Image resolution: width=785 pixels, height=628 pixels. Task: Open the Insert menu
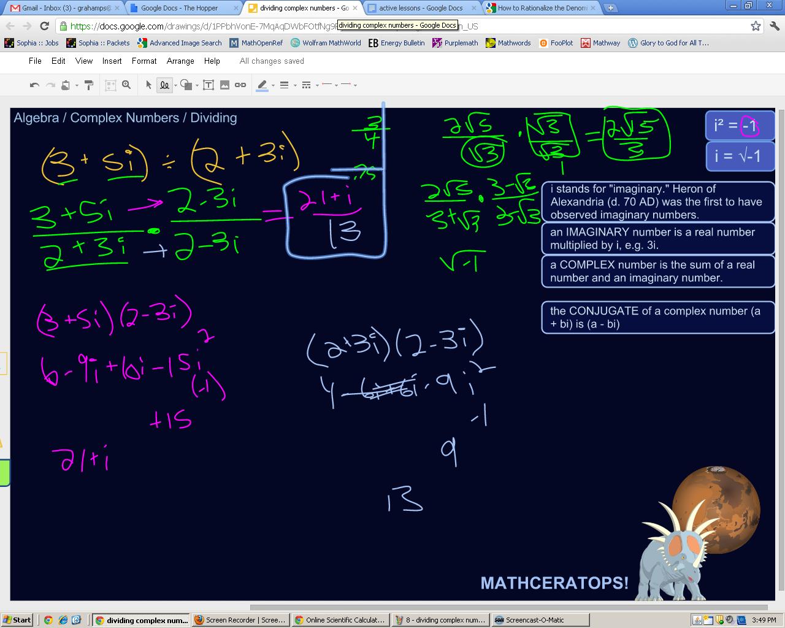click(x=112, y=61)
